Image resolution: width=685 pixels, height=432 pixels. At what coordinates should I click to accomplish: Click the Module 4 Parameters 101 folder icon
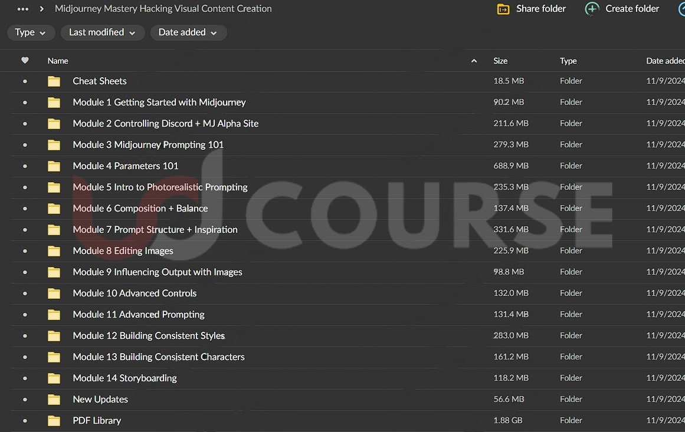54,166
